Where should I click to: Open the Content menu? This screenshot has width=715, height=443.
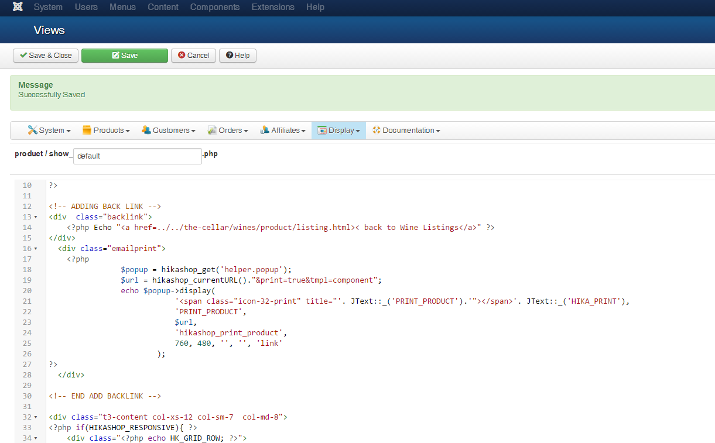click(163, 8)
